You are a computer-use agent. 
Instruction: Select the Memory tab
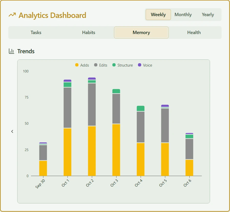pyautogui.click(x=141, y=33)
